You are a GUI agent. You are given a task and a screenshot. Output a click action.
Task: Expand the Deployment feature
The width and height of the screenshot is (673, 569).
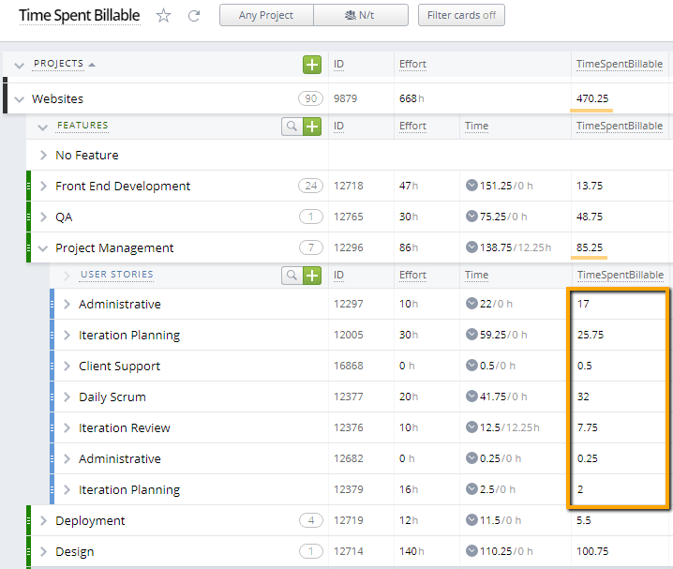[x=43, y=520]
